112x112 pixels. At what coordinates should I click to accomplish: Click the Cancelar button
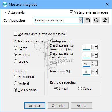coord(58,106)
